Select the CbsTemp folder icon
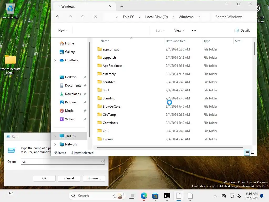 point(100,114)
